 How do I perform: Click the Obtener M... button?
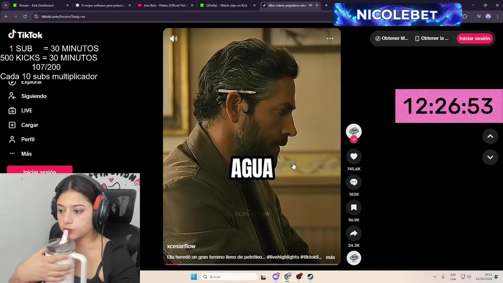(391, 39)
